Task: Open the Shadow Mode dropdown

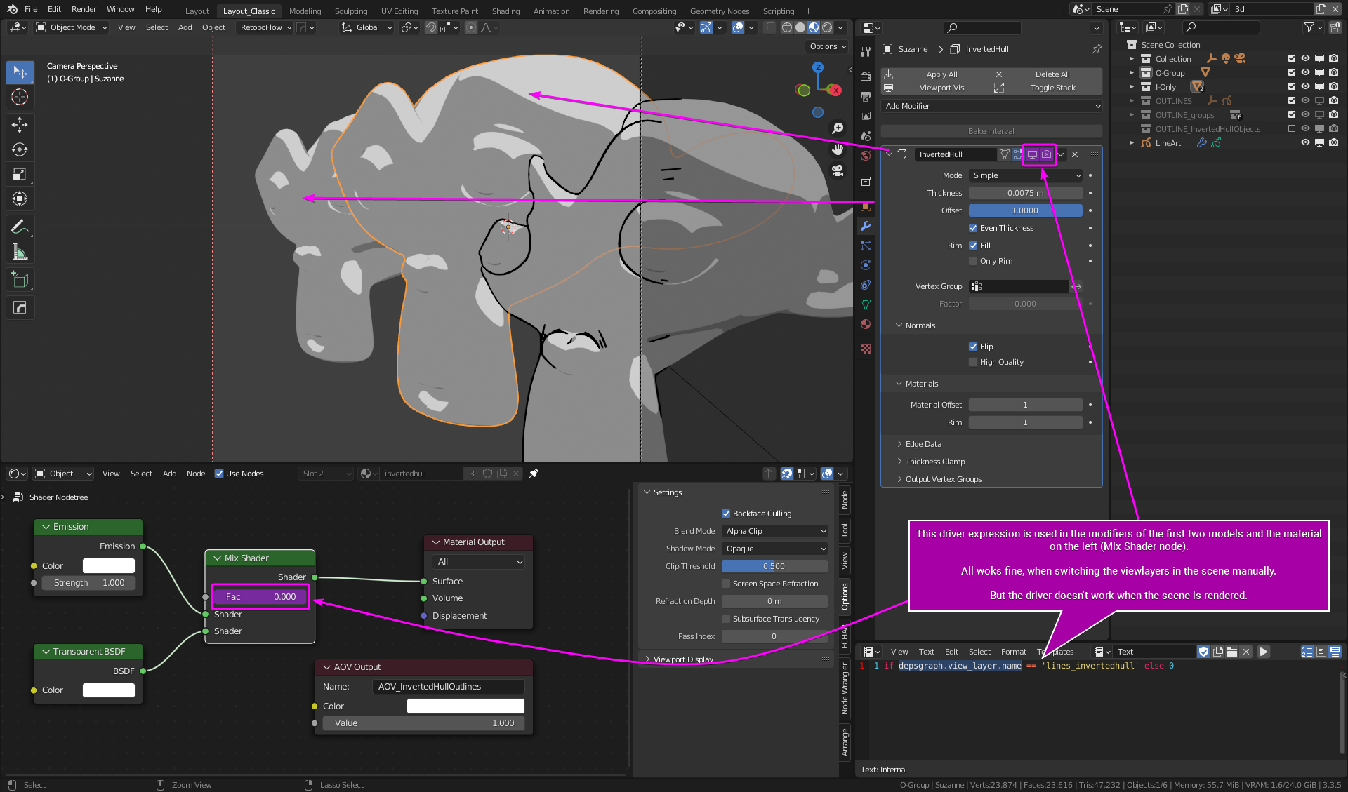Action: click(x=775, y=549)
